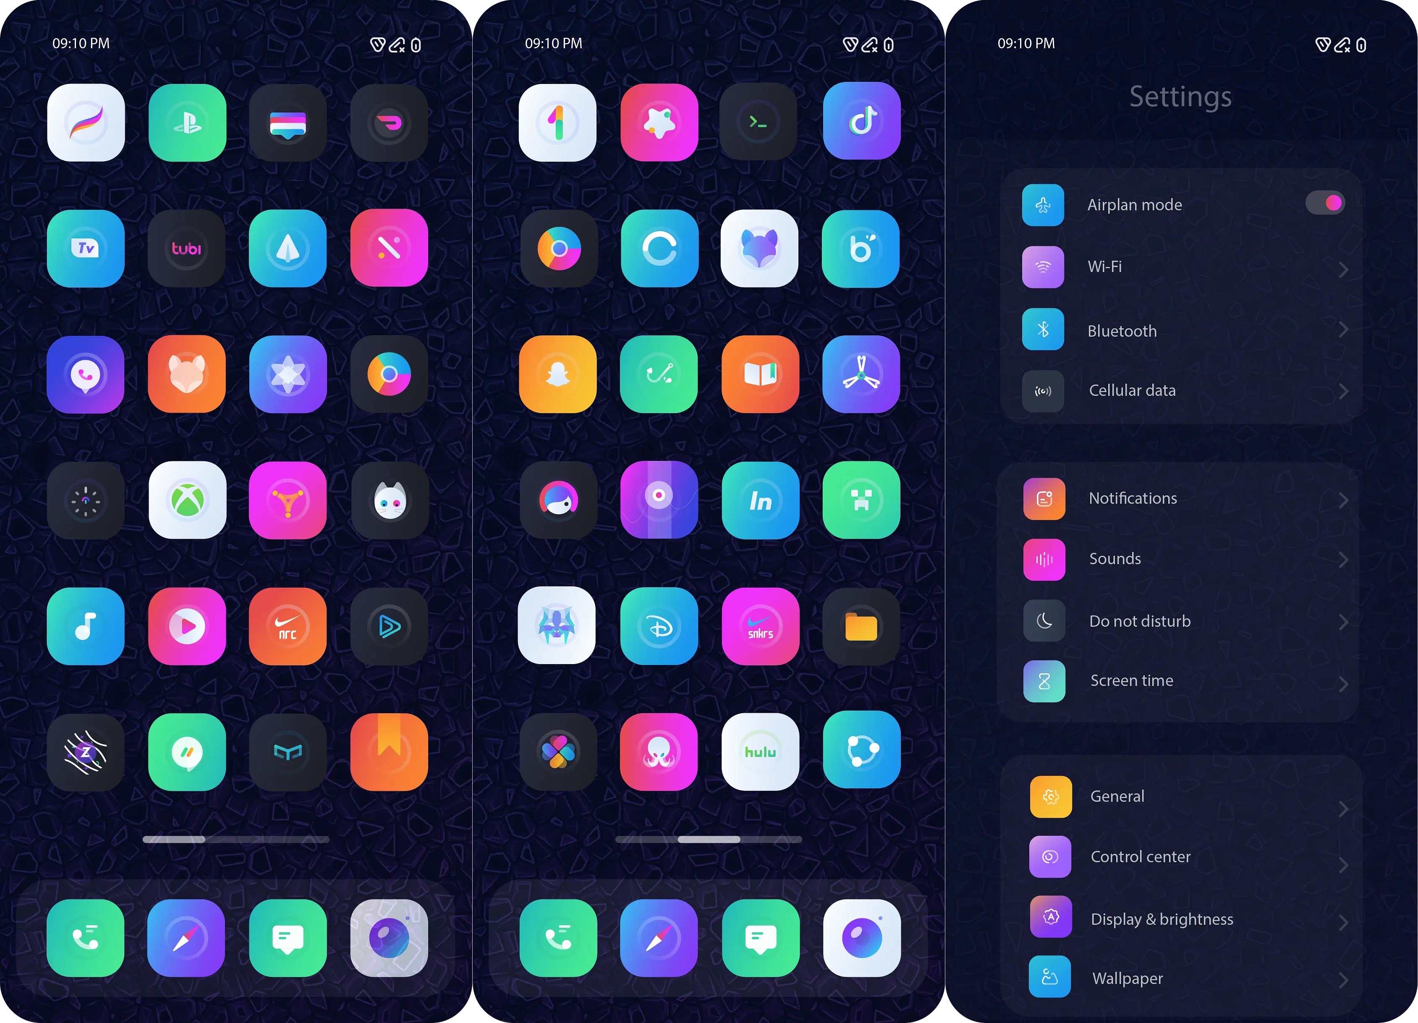The height and width of the screenshot is (1023, 1418).
Task: Disable Airplane mode toggle
Action: click(1326, 203)
